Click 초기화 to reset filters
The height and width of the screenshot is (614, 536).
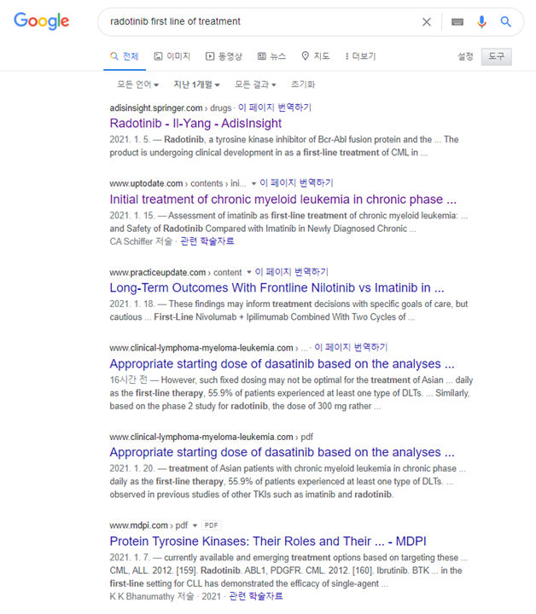pyautogui.click(x=303, y=84)
